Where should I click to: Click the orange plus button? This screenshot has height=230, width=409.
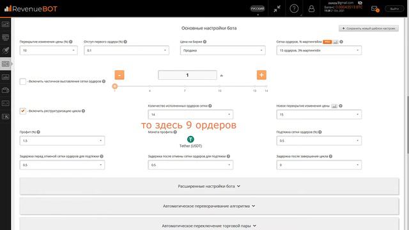pos(261,75)
